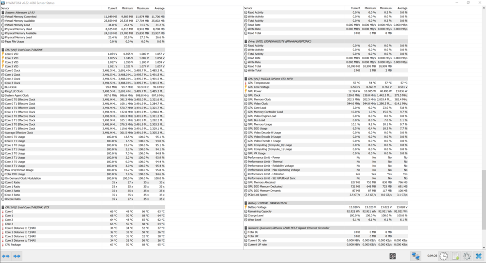Collapse the CPU [#0] Intel Core i7-6820HK section
The image size is (486, 263).
[x=2, y=49]
